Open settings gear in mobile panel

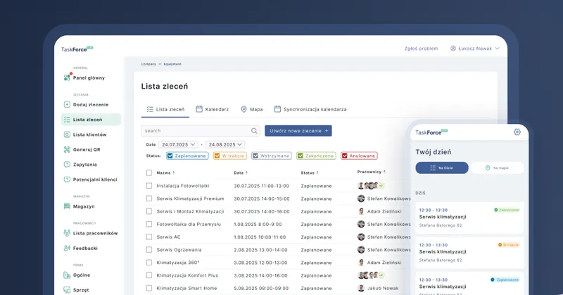[x=517, y=132]
